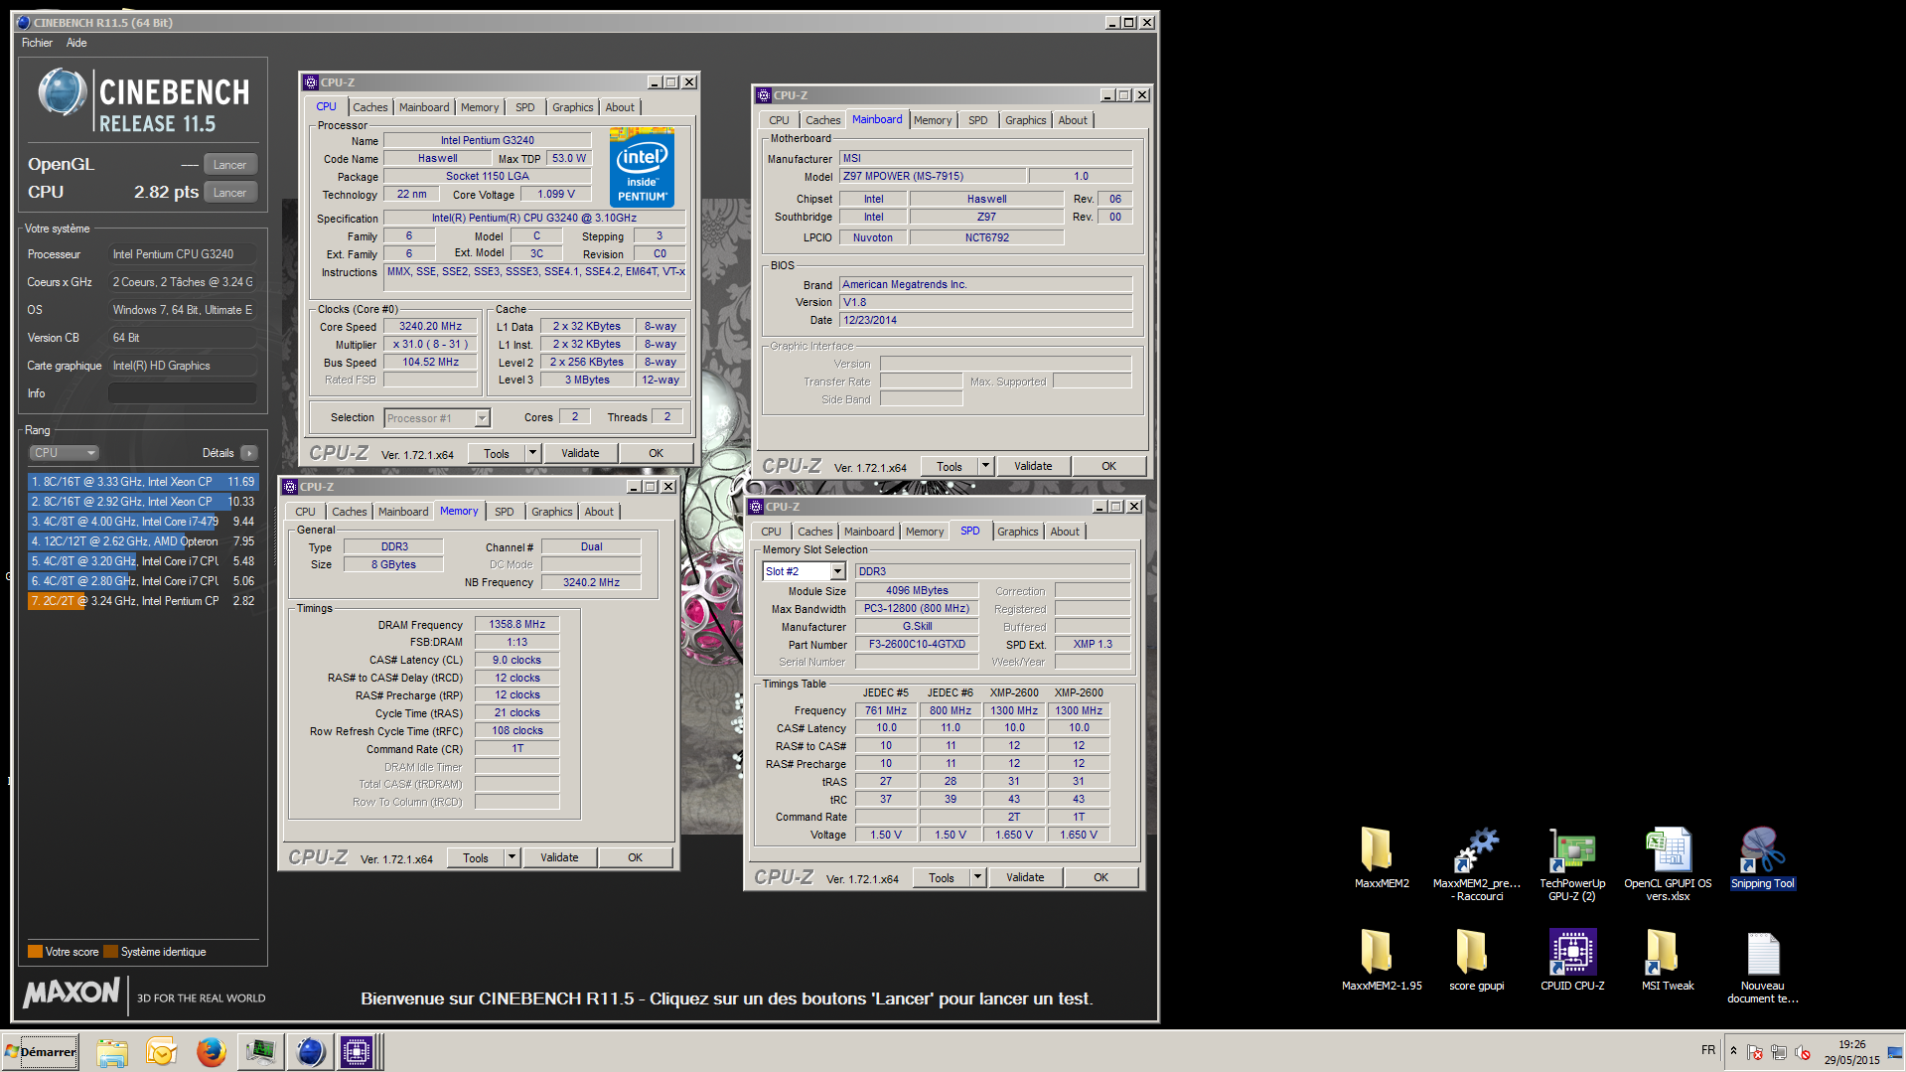
Task: Launch CPUID CPU-Z desktop shortcut
Action: point(1572,952)
